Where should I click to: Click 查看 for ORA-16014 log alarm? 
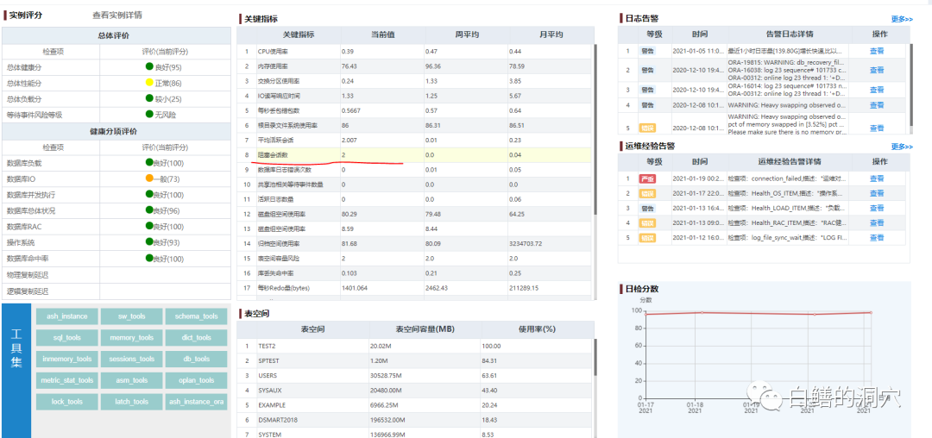point(877,90)
